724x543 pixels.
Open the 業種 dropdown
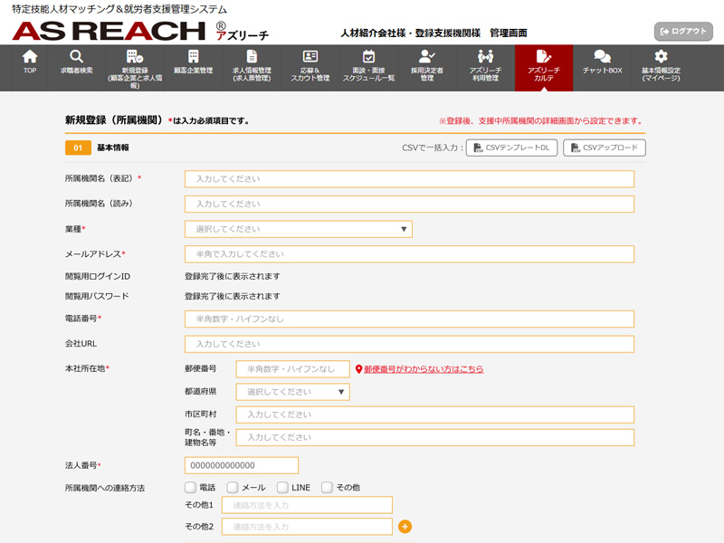click(299, 229)
